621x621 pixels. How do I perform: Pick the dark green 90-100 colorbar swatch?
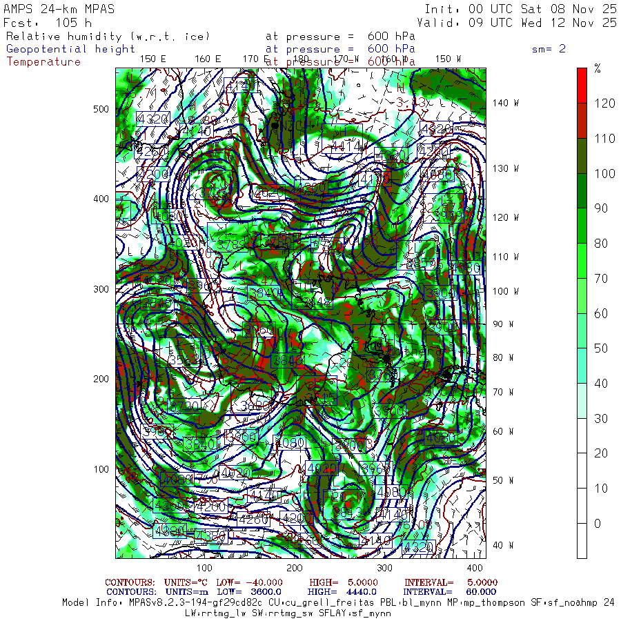point(582,190)
